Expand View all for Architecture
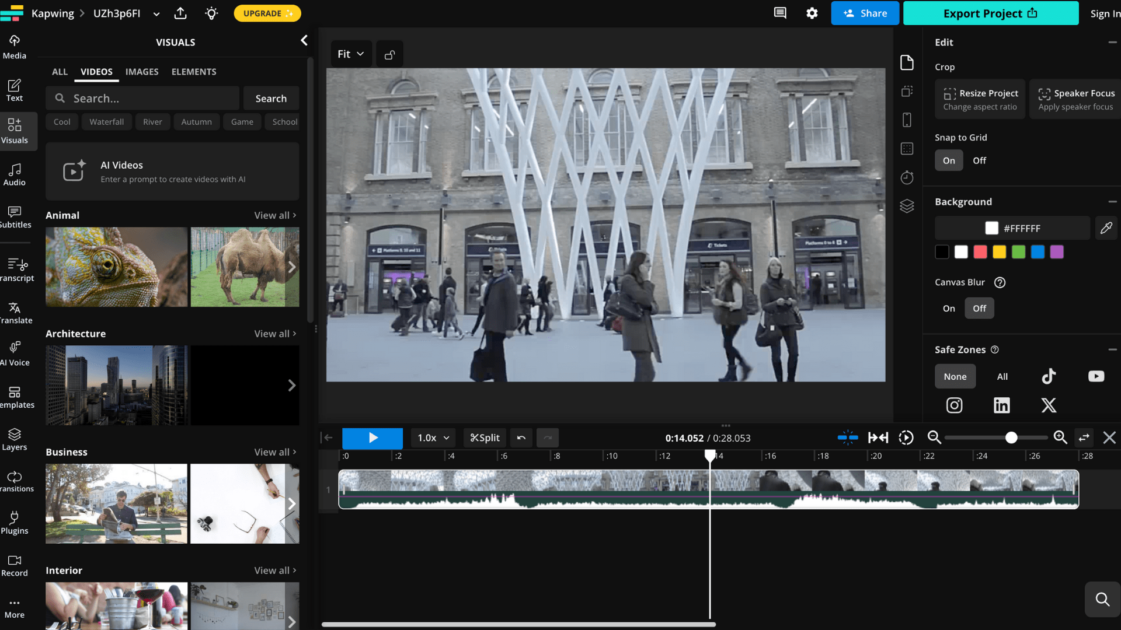Screen dimensions: 1121x630 [275, 334]
